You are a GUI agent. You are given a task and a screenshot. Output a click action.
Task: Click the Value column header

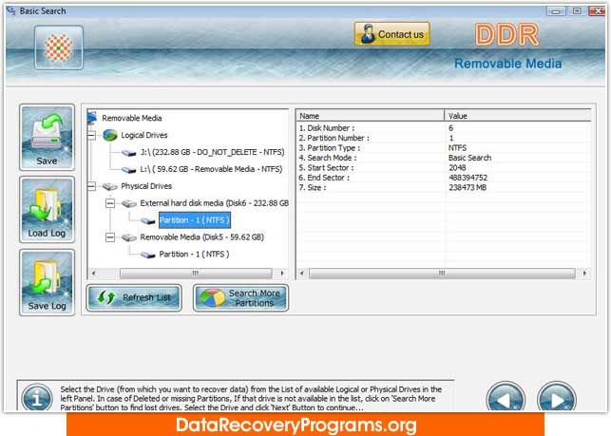518,116
